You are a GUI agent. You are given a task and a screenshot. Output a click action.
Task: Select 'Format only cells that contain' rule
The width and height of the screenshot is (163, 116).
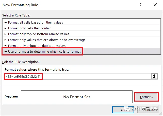tap(29, 28)
